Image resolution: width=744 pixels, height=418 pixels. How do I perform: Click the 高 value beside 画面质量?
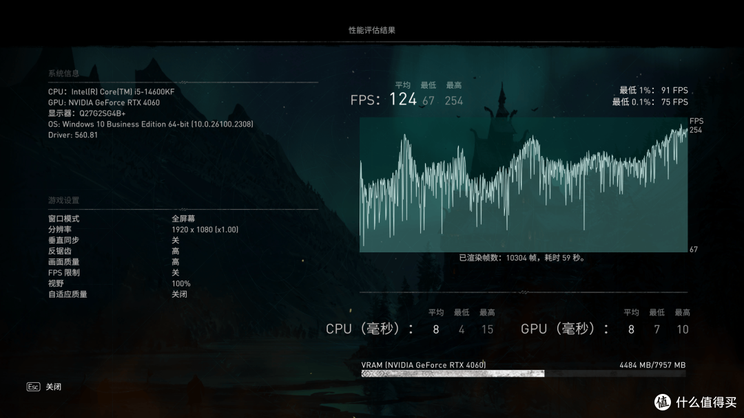coord(176,262)
